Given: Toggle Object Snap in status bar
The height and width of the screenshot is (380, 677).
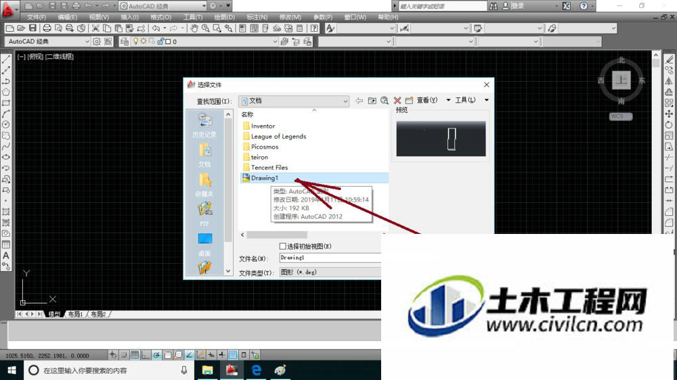Looking at the screenshot, I should [167, 355].
